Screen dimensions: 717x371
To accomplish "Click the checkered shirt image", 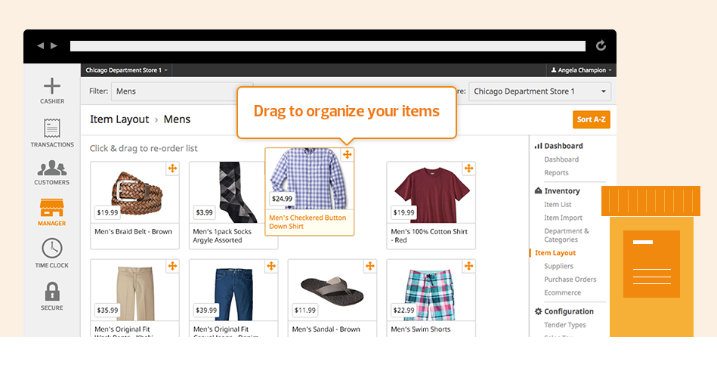I will [309, 178].
